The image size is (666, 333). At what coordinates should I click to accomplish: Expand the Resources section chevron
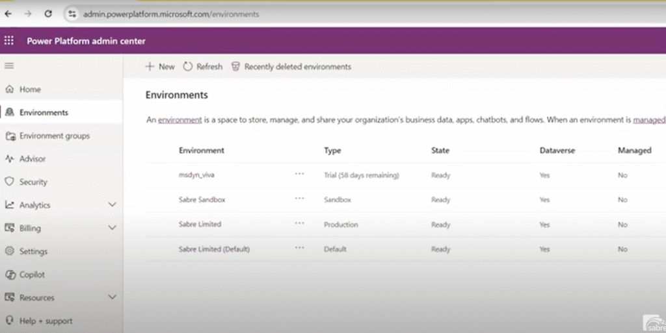[112, 297]
